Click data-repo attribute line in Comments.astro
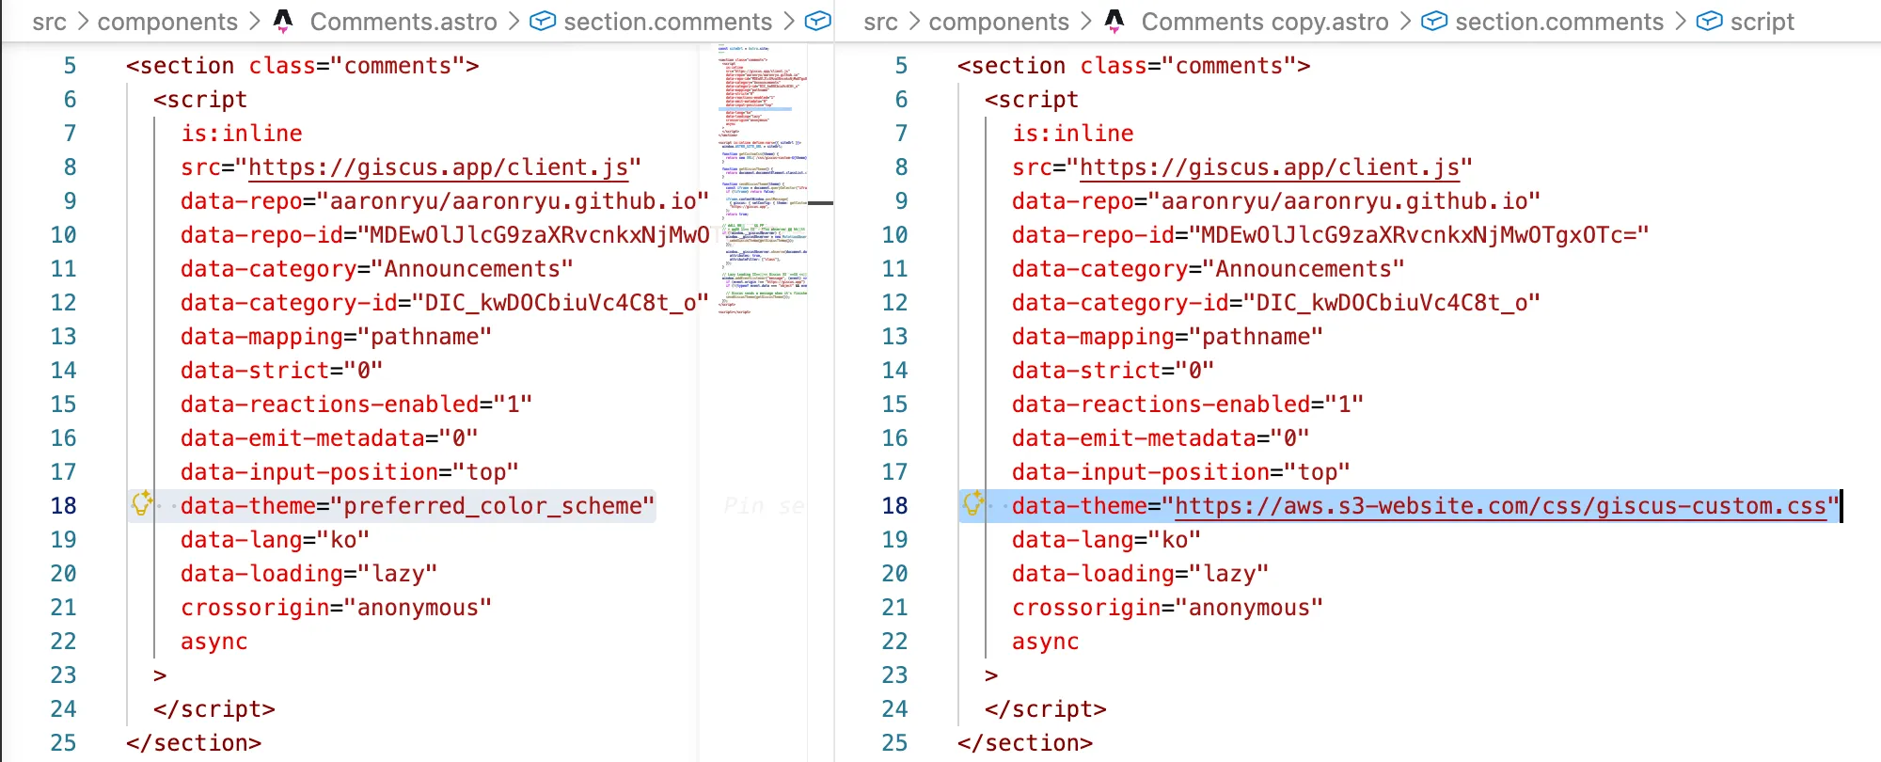 tap(445, 201)
